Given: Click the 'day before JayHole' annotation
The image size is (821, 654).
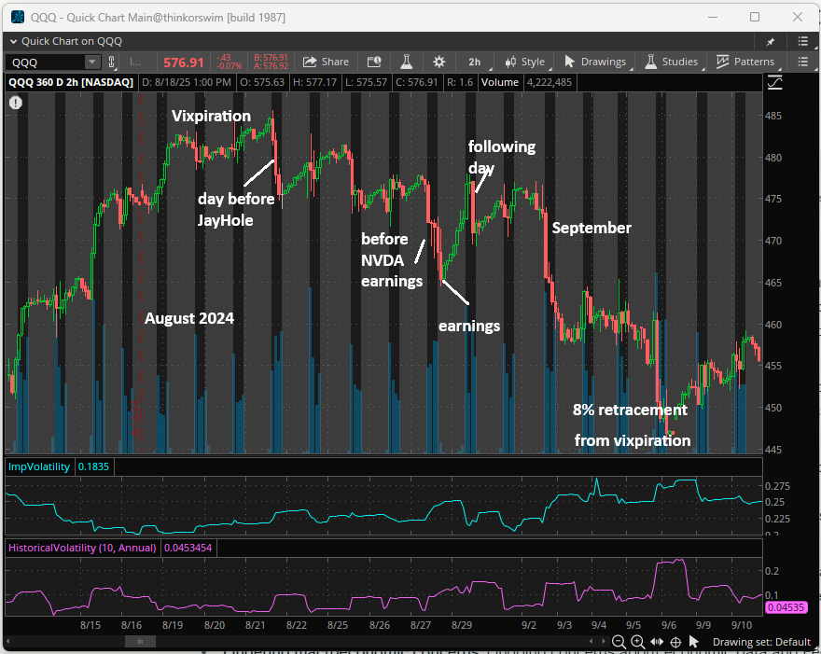Looking at the screenshot, I should (236, 209).
